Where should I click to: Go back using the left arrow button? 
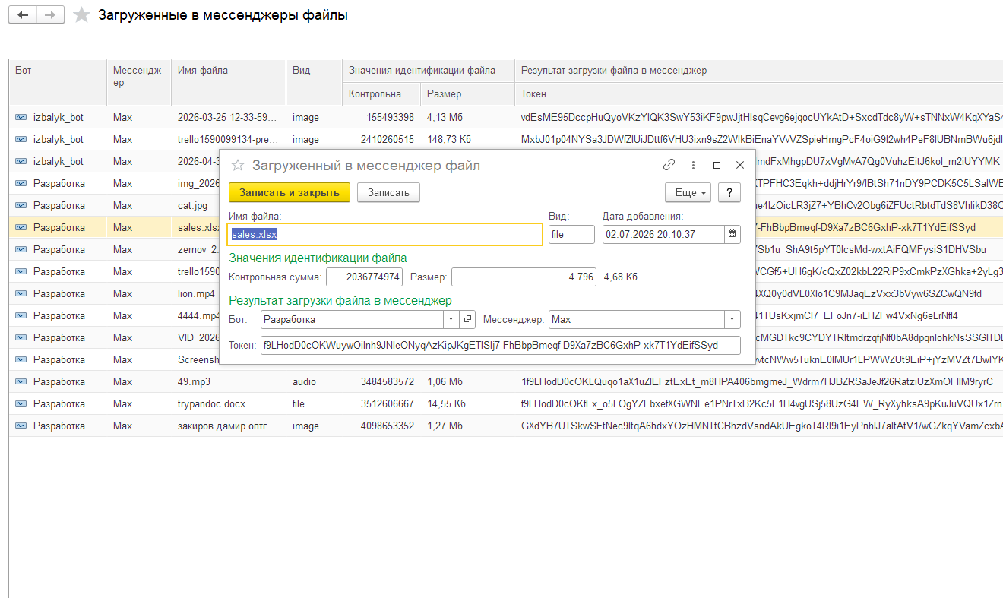point(23,15)
